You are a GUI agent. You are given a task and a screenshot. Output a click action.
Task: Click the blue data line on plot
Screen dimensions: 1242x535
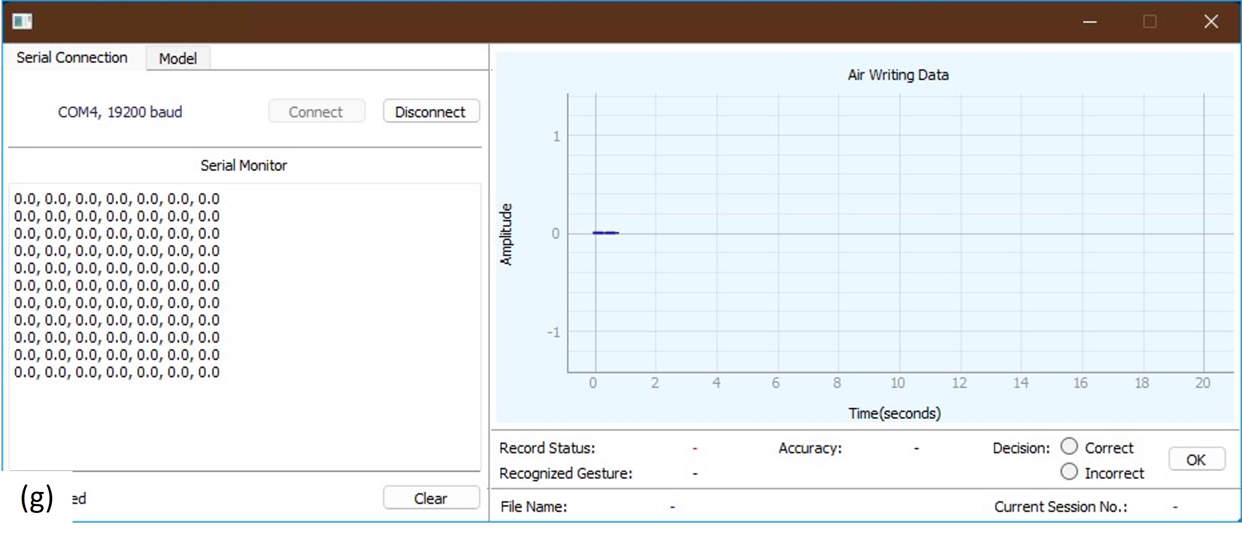tap(605, 233)
